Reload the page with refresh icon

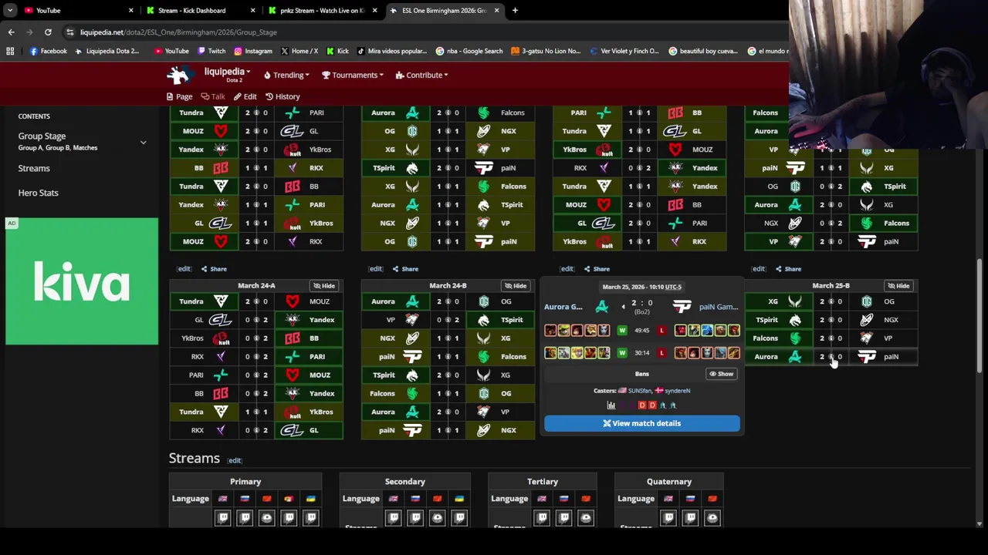48,32
